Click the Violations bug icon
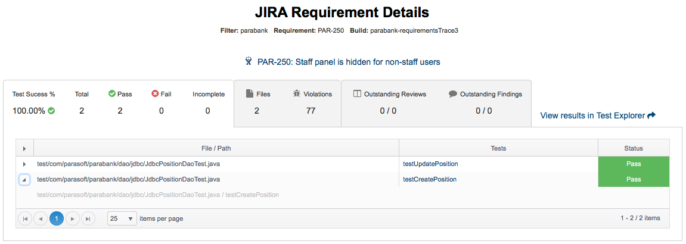686x244 pixels. [x=297, y=93]
